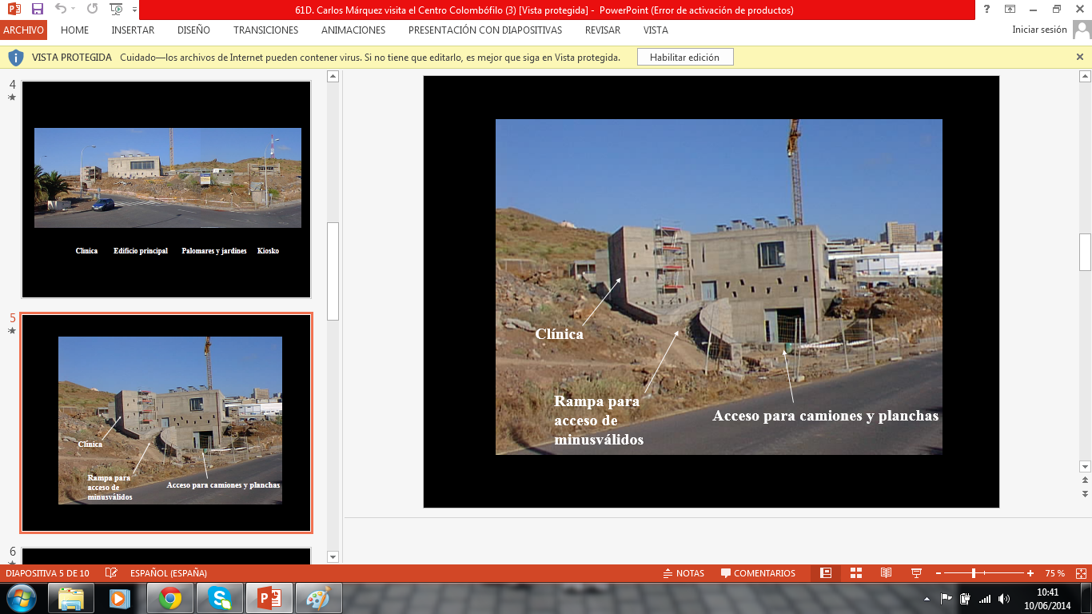Click the Redo/Repeat icon
Viewport: 1092px width, 614px height.
click(92, 10)
